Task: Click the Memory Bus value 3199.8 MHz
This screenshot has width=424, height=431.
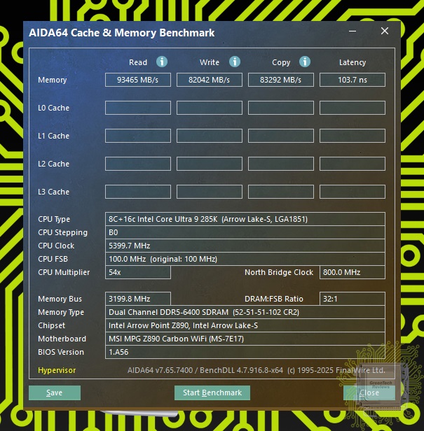Action: click(x=138, y=299)
